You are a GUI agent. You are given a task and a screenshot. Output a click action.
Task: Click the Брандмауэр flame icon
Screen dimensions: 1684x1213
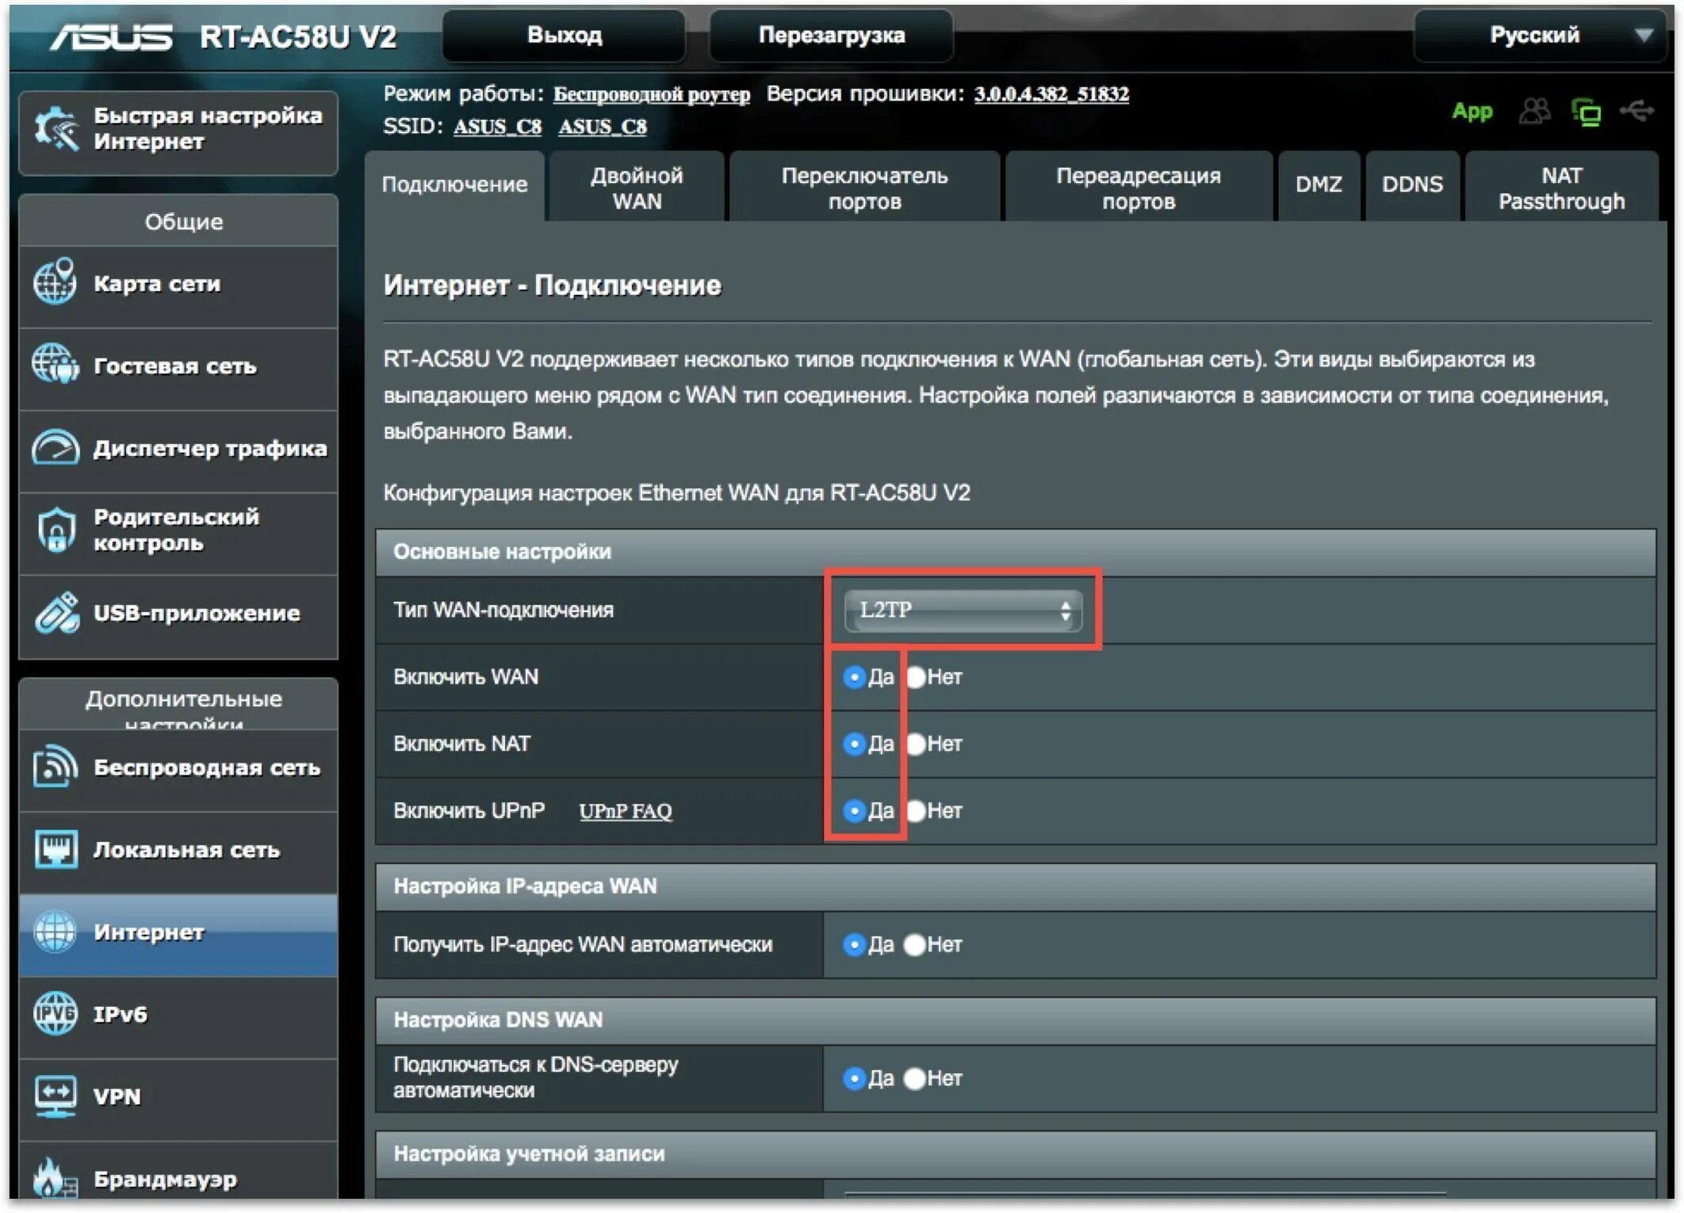55,1178
